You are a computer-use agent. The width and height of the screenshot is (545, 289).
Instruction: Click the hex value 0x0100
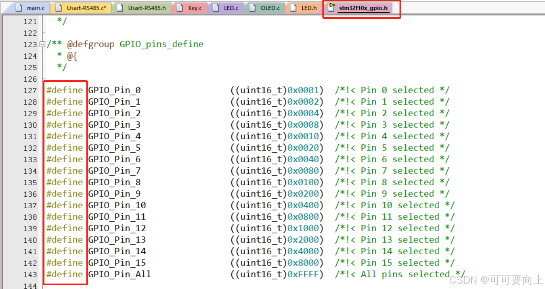point(303,182)
